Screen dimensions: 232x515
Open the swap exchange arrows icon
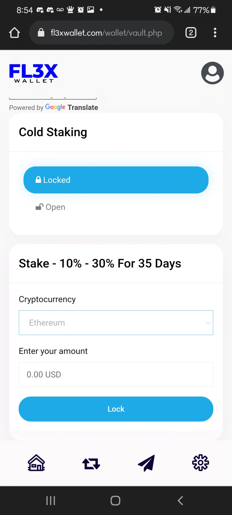pyautogui.click(x=91, y=463)
